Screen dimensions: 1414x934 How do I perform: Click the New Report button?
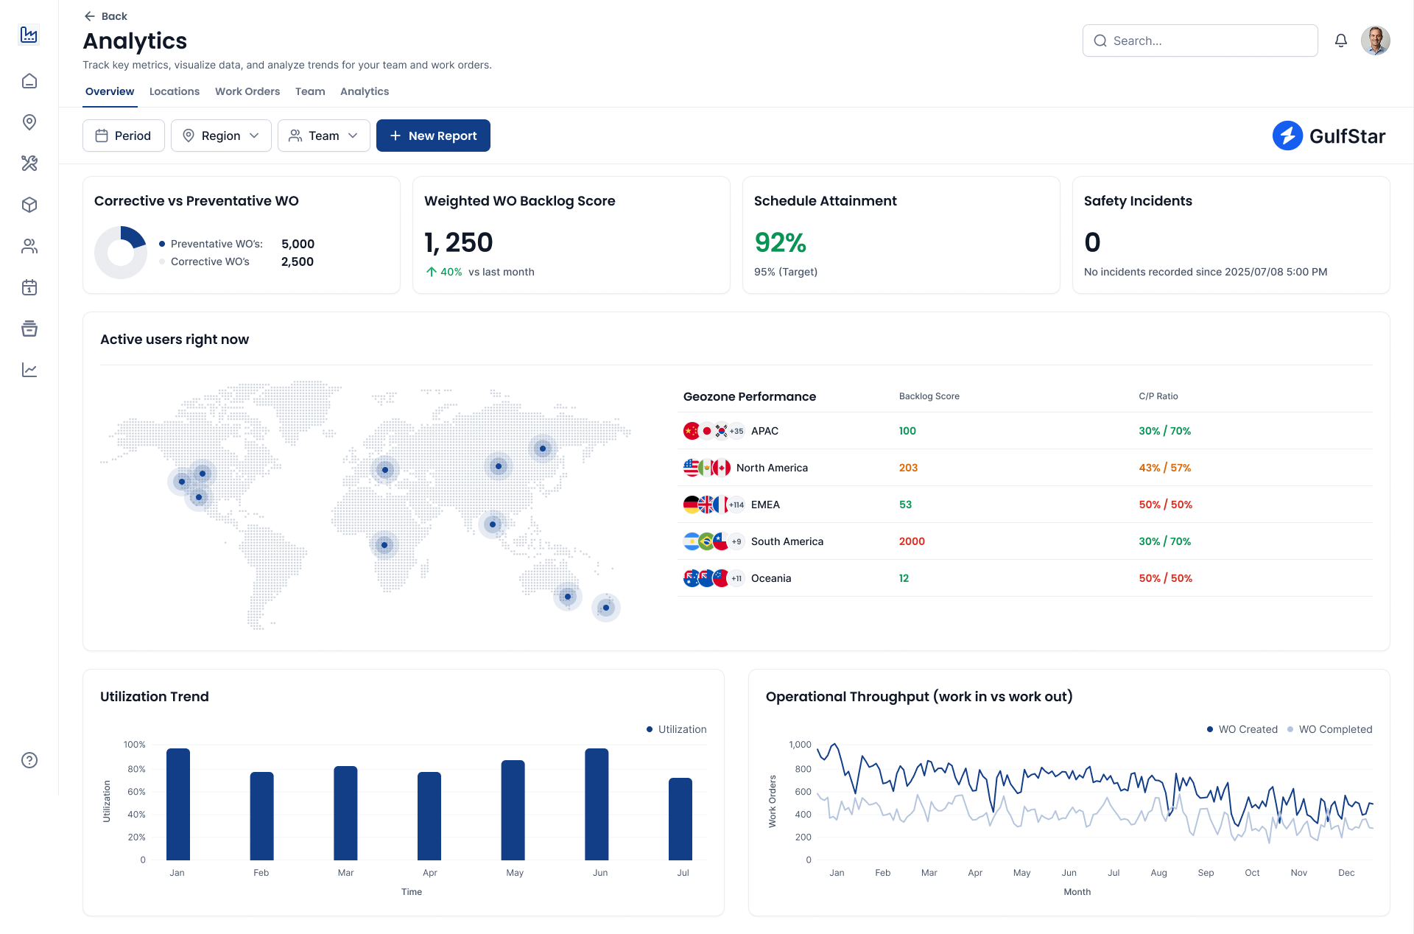[x=433, y=136]
